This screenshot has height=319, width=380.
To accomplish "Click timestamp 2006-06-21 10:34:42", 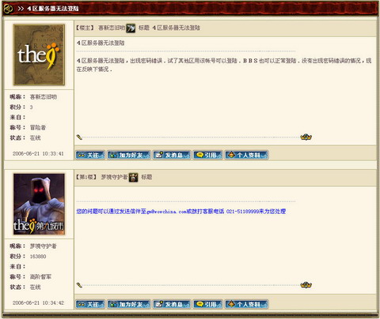I will (x=38, y=302).
